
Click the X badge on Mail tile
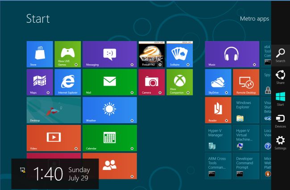tap(132, 93)
